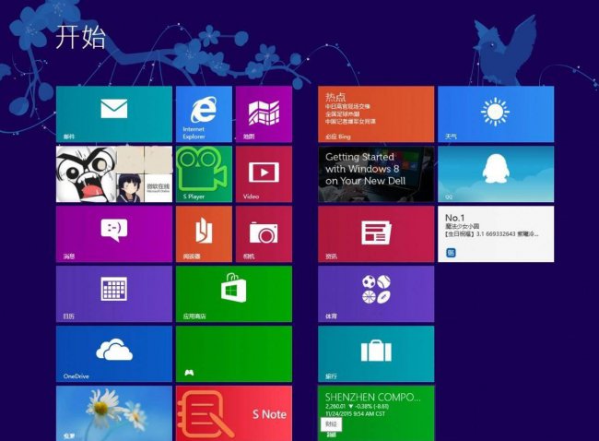Open the Reader tile

[x=204, y=234]
